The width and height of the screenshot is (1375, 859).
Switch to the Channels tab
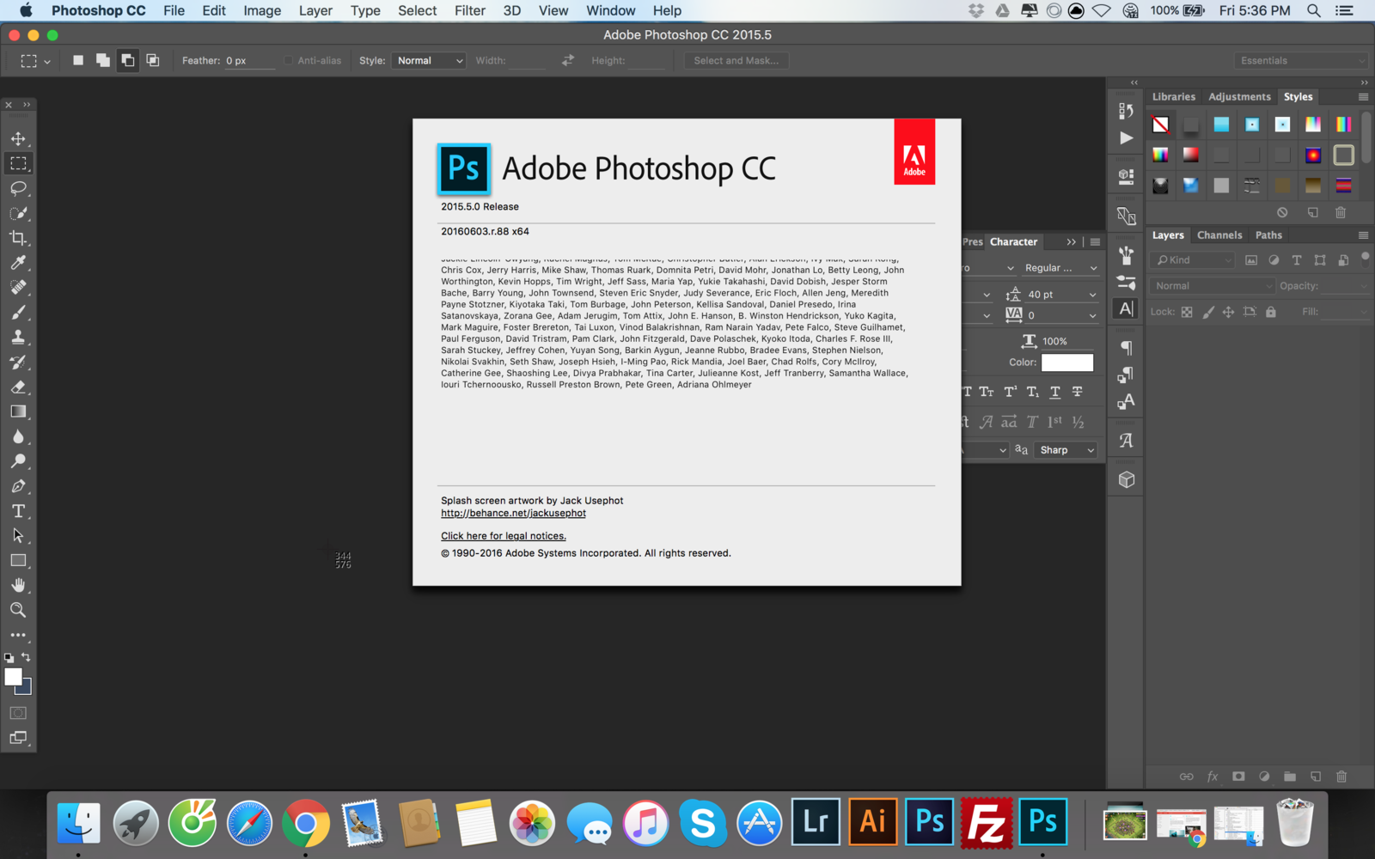click(x=1219, y=235)
